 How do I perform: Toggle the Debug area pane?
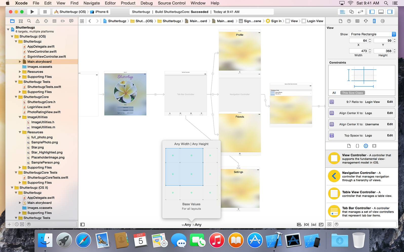pos(381,12)
